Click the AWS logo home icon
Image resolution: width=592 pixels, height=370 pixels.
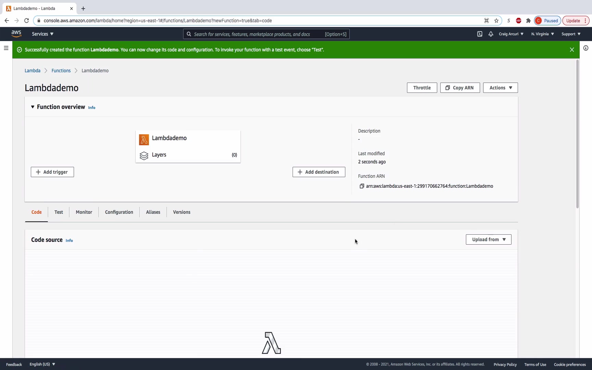(x=16, y=34)
